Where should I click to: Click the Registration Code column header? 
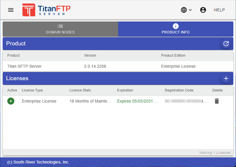coord(179,90)
